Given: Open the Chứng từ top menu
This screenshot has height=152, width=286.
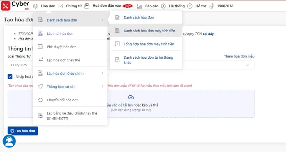Looking at the screenshot, I should tap(74, 6).
